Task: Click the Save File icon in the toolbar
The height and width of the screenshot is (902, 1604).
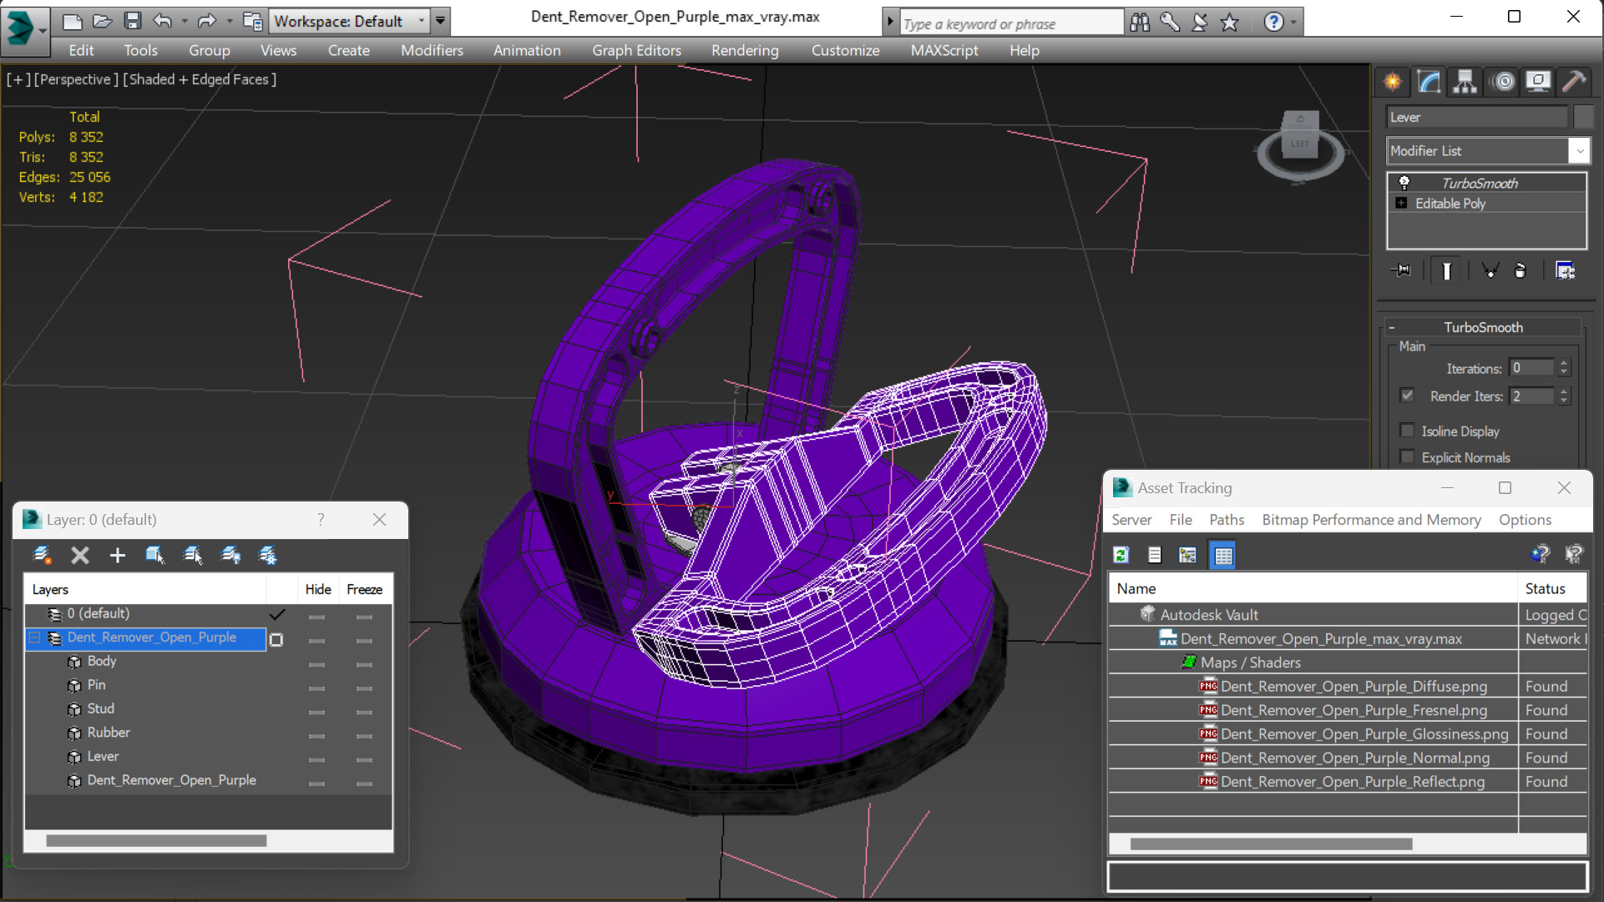Action: [x=132, y=21]
